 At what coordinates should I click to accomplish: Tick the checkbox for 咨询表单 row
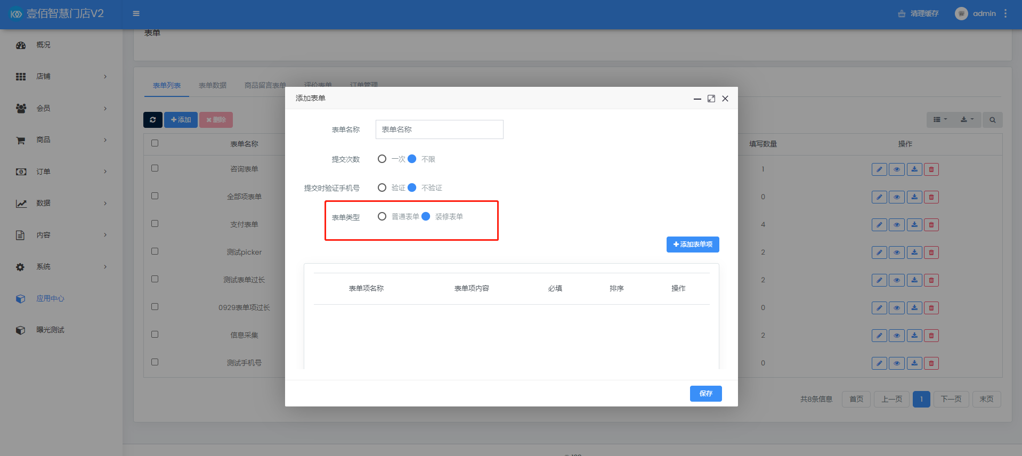pyautogui.click(x=155, y=168)
